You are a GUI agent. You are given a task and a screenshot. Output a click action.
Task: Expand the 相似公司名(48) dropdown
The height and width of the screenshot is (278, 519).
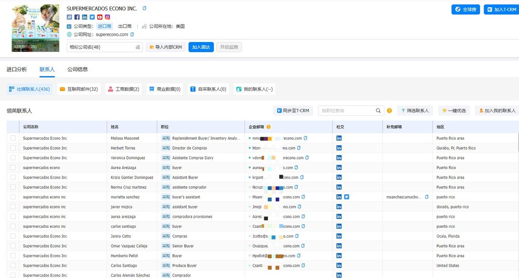(x=105, y=47)
